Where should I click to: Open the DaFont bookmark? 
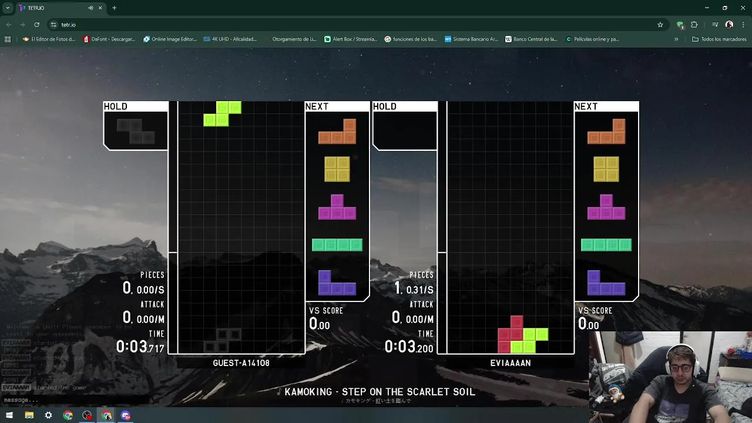[x=109, y=39]
